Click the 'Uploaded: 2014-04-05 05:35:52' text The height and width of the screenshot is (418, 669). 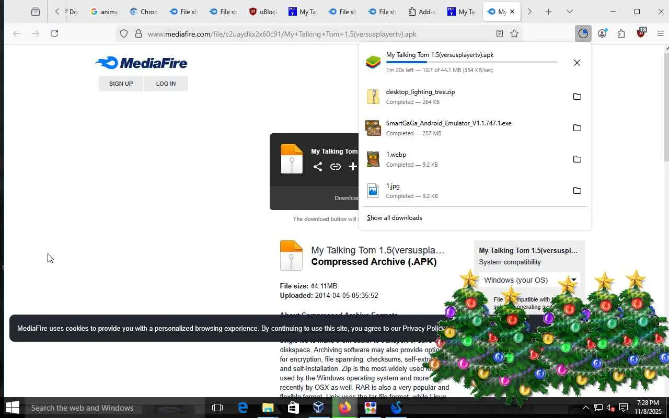[x=329, y=296]
